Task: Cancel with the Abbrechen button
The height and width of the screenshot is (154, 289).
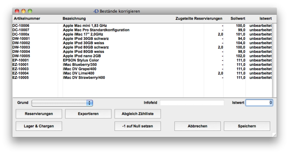Action: point(197,126)
